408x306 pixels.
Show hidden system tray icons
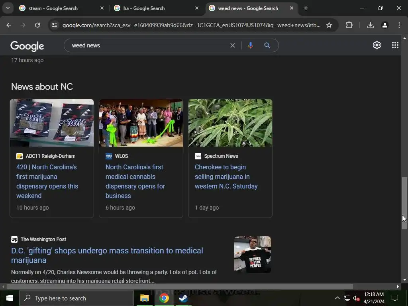pyautogui.click(x=337, y=298)
